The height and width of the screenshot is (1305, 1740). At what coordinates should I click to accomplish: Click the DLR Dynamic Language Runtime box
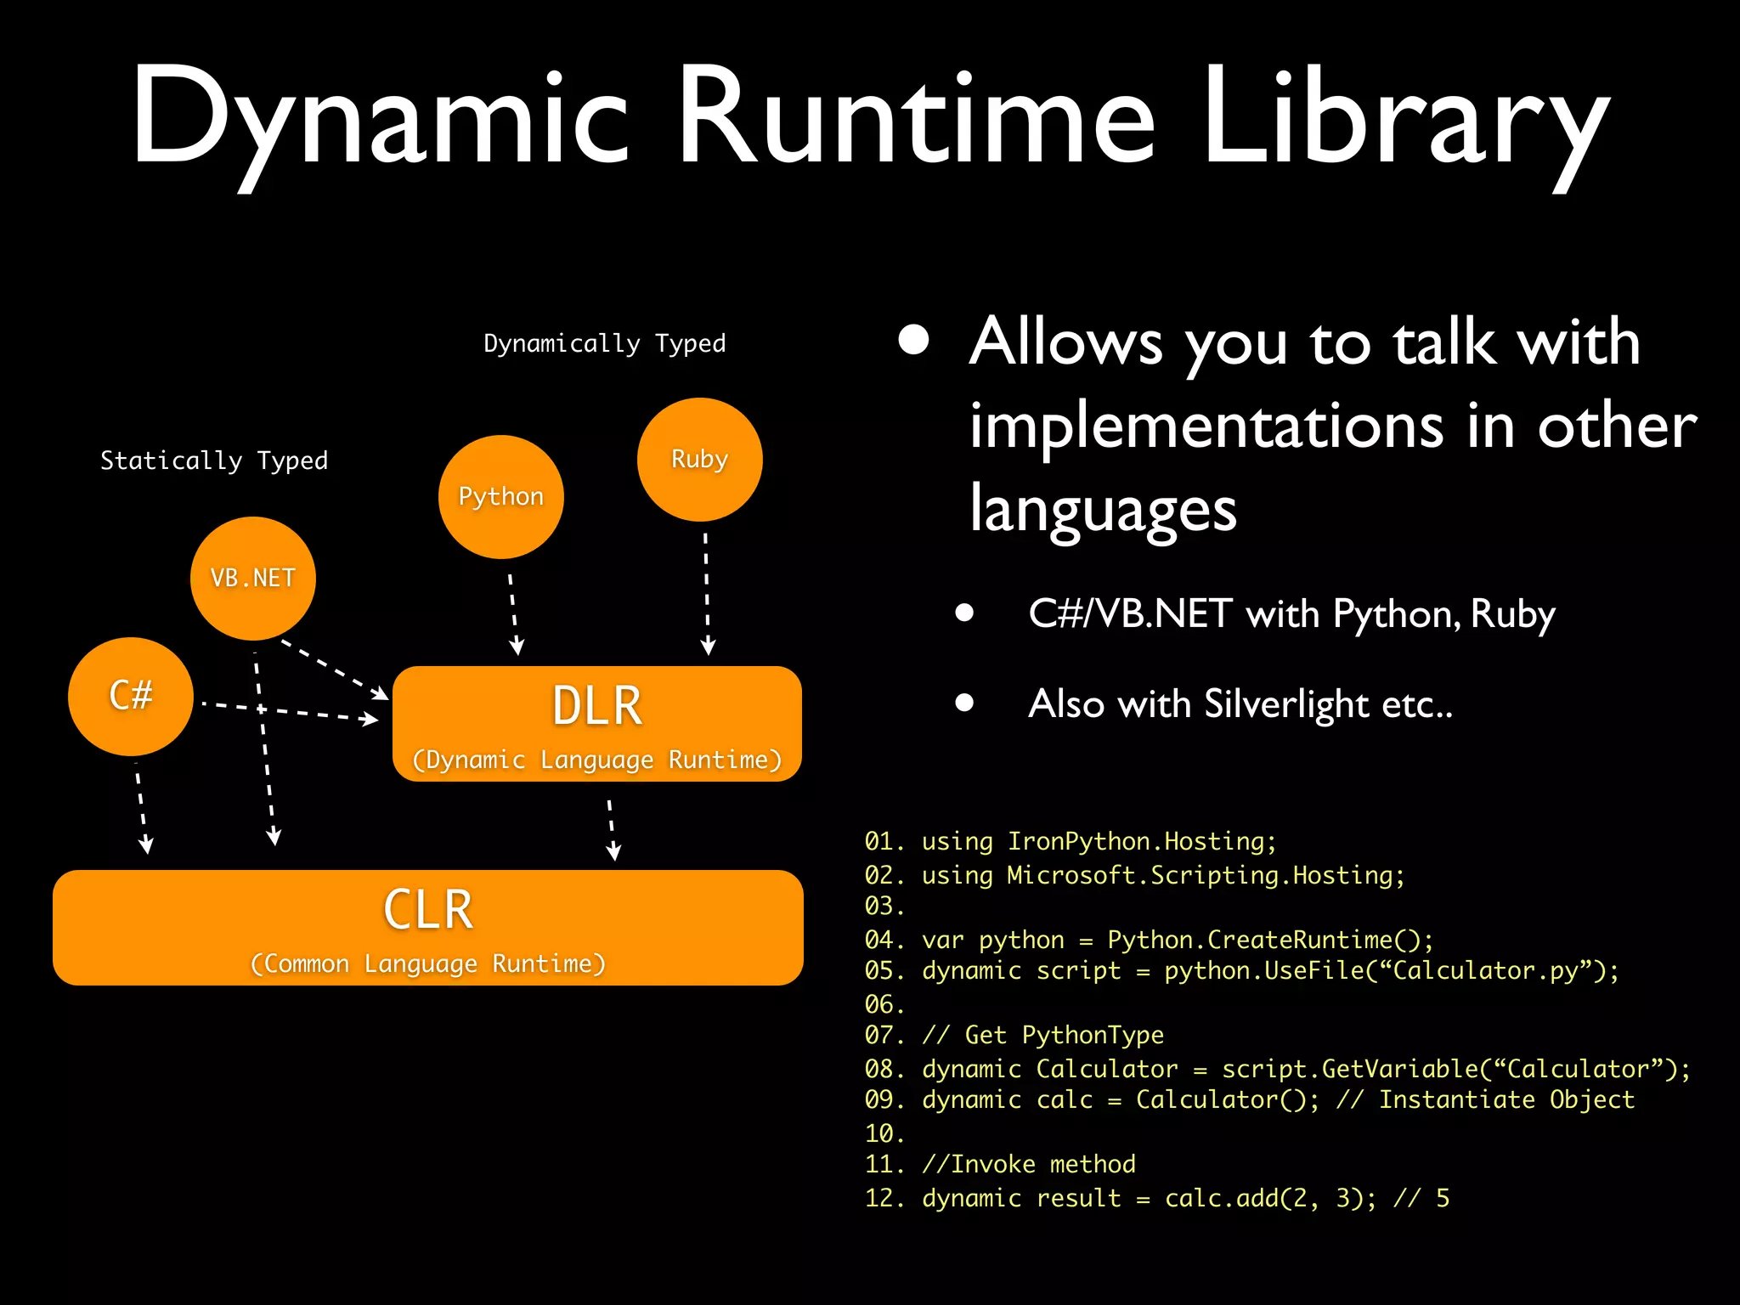click(x=596, y=724)
